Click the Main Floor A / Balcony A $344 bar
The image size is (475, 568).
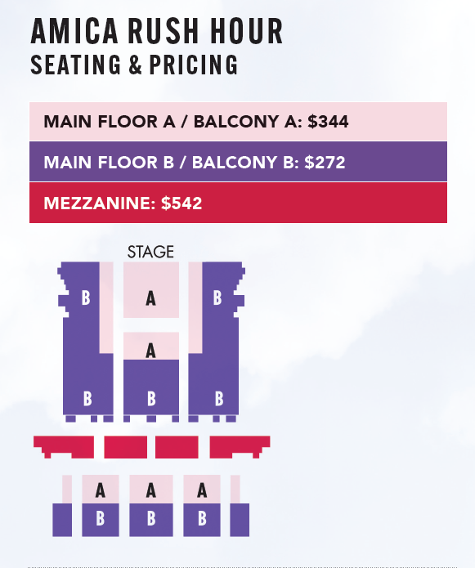[238, 121]
